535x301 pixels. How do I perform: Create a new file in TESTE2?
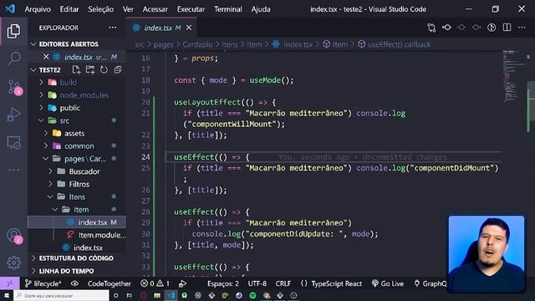click(76, 70)
